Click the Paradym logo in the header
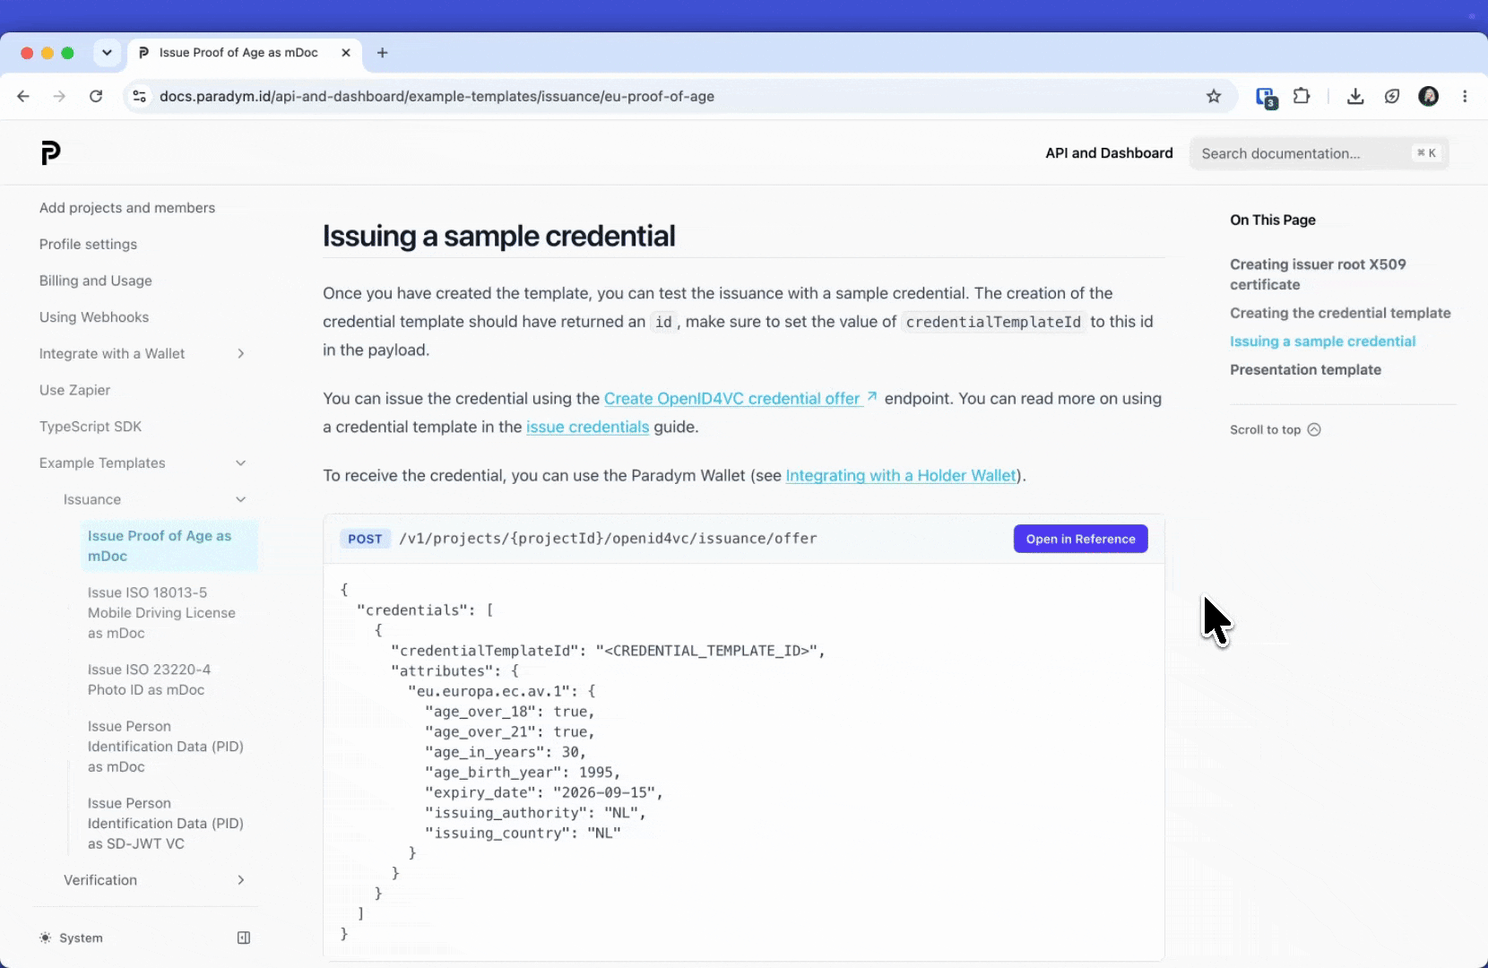This screenshot has width=1488, height=968. [x=50, y=153]
